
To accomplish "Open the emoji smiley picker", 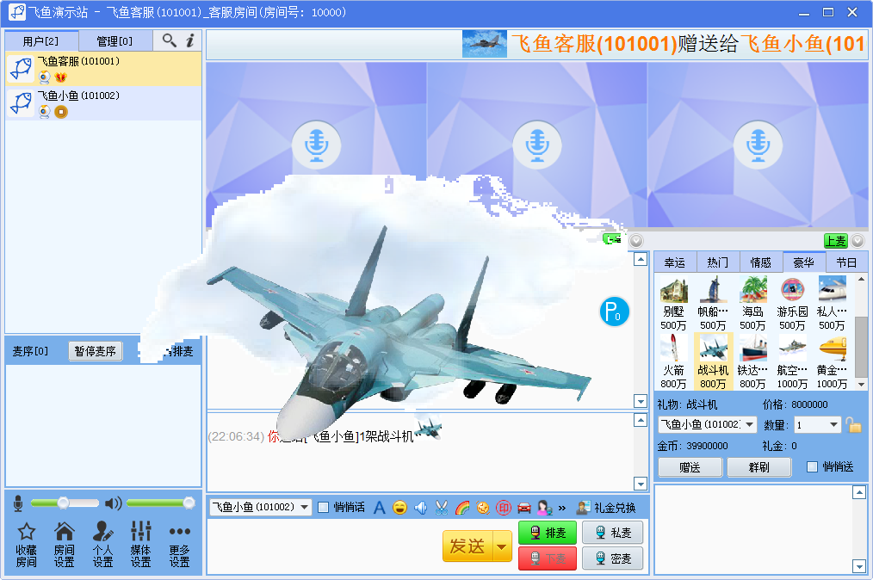I will point(399,508).
